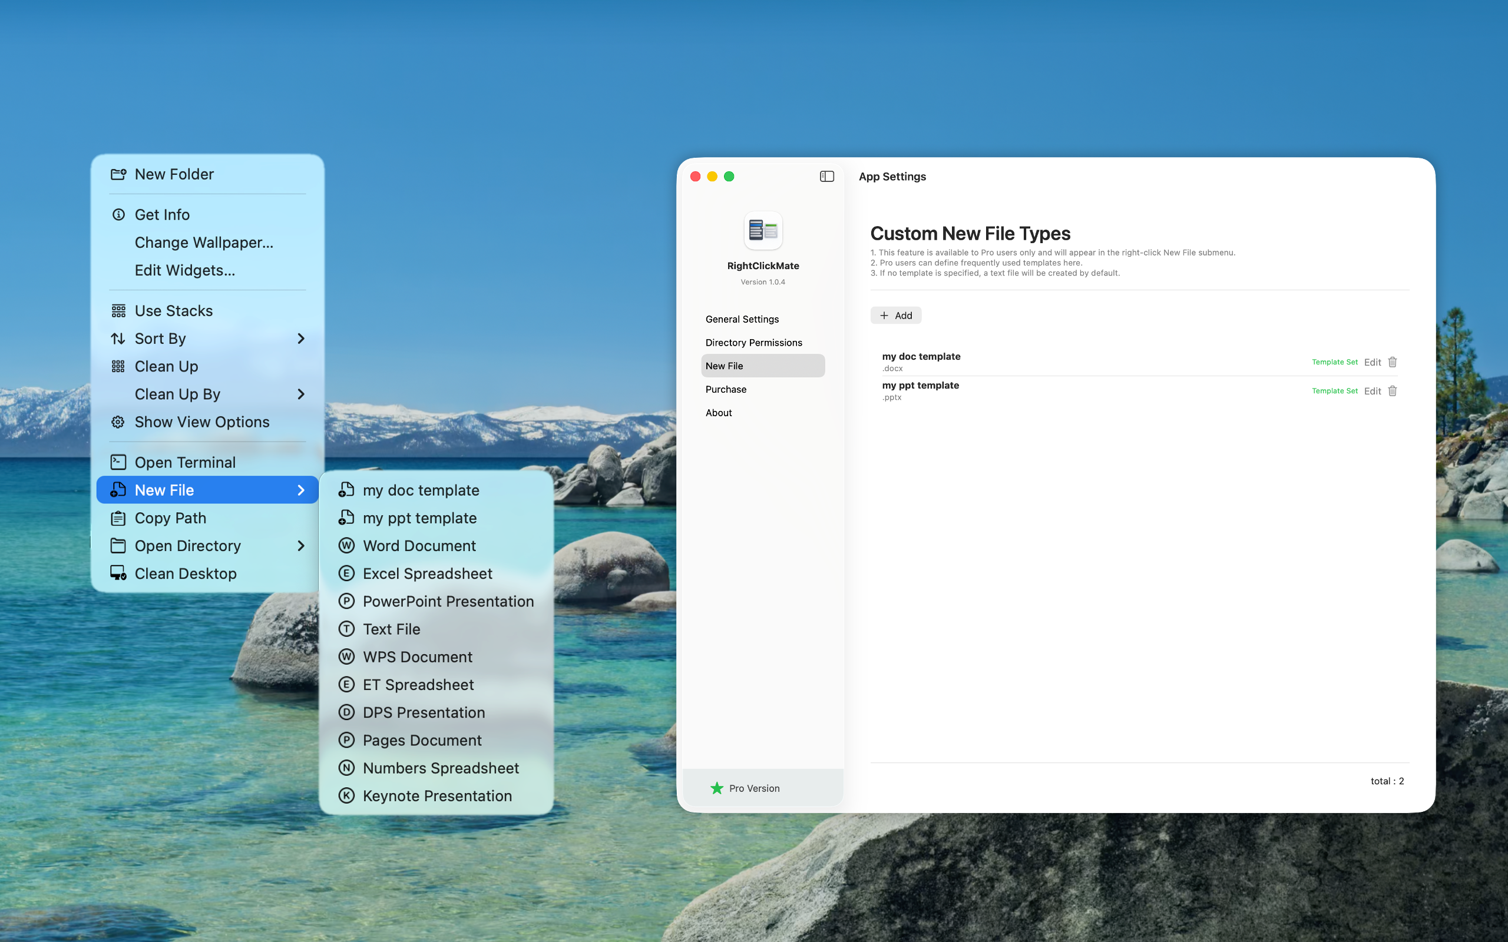1508x942 pixels.
Task: Click the RightClickMate app logo
Action: tap(763, 231)
